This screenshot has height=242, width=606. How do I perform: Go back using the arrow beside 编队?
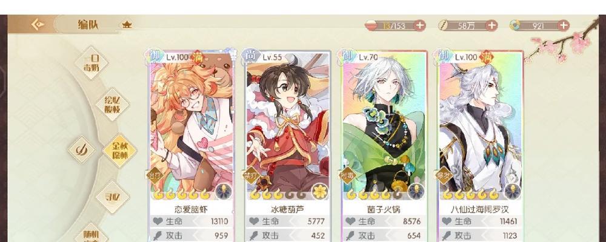point(38,25)
